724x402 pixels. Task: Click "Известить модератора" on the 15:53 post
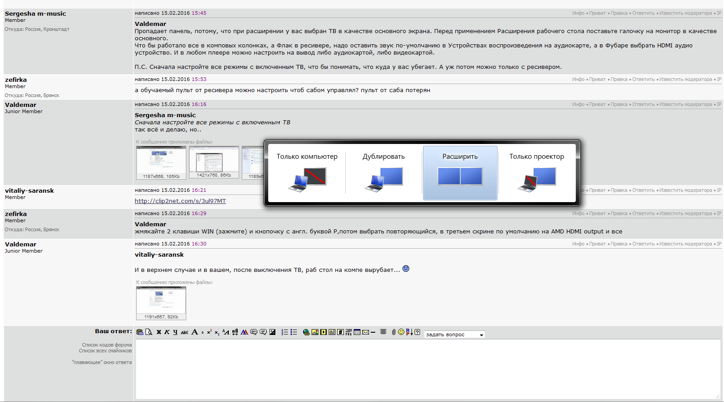tap(685, 79)
